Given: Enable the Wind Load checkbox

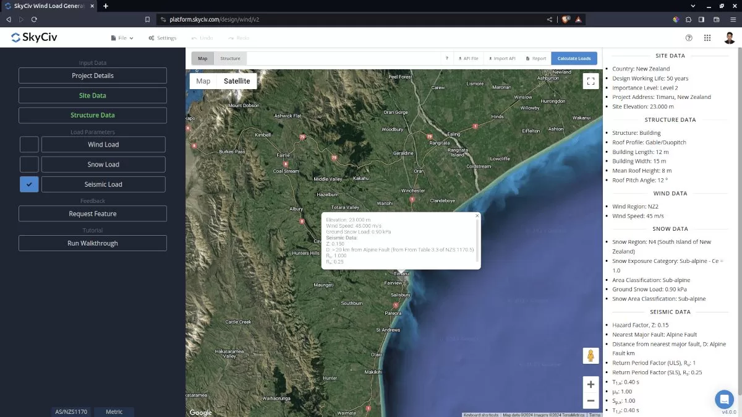Looking at the screenshot, I should tap(29, 145).
